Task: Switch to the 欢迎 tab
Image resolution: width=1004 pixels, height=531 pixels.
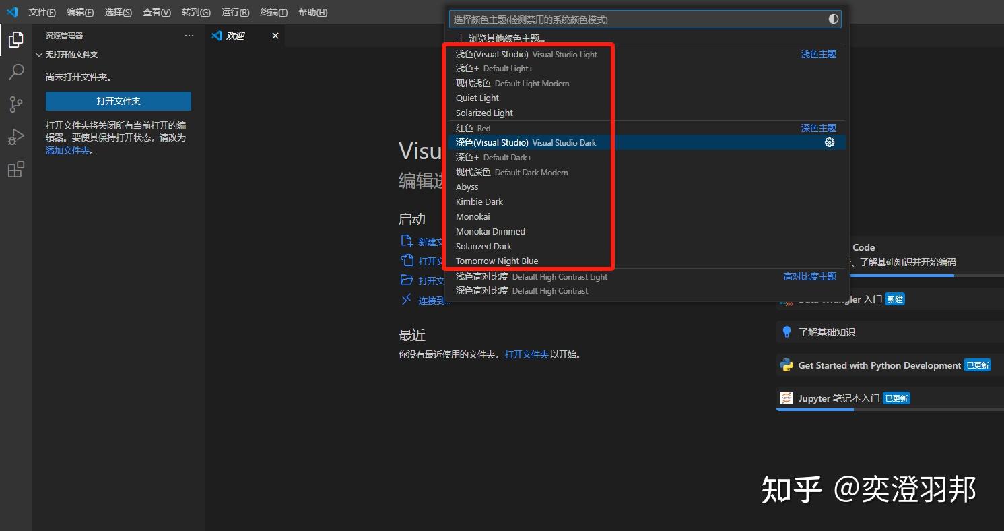Action: pyautogui.click(x=236, y=35)
